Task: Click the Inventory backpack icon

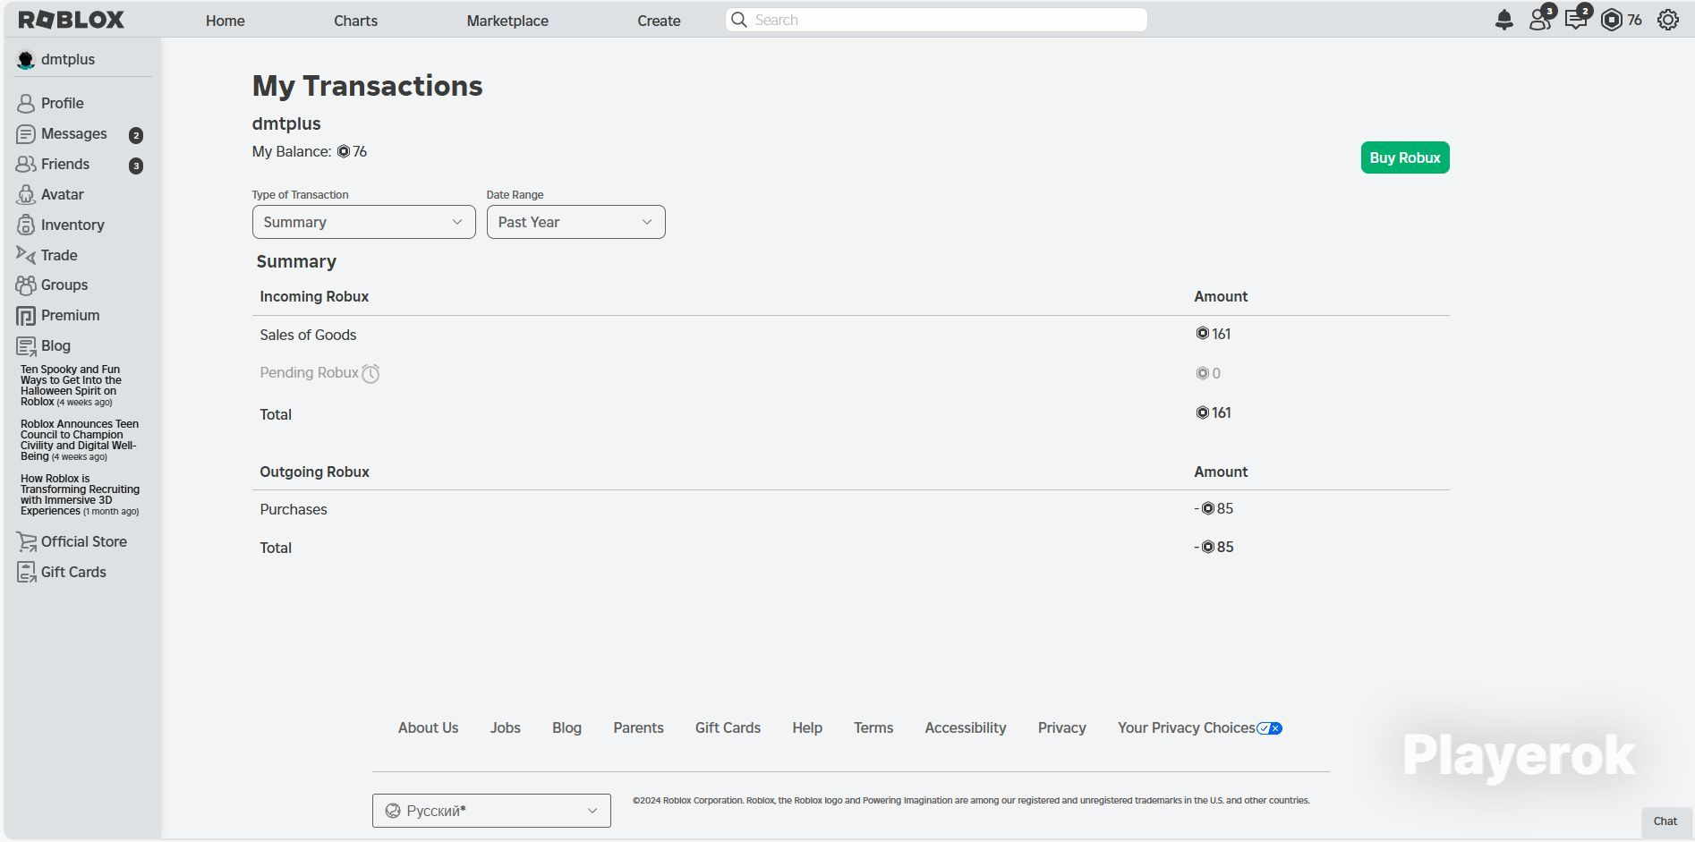Action: pyautogui.click(x=26, y=225)
